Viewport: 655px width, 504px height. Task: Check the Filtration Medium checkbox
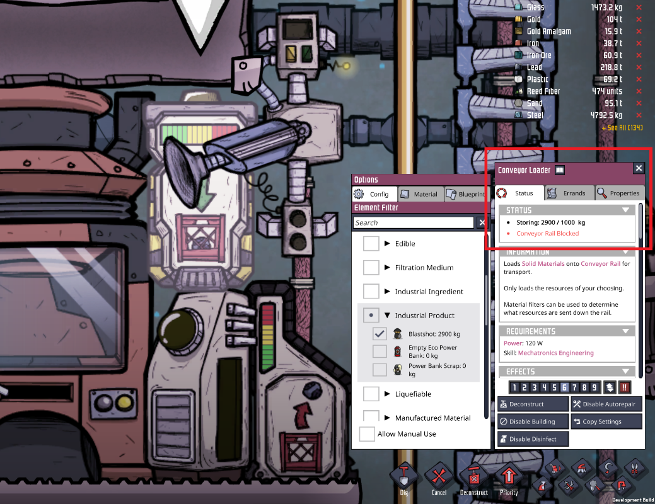[x=371, y=267]
